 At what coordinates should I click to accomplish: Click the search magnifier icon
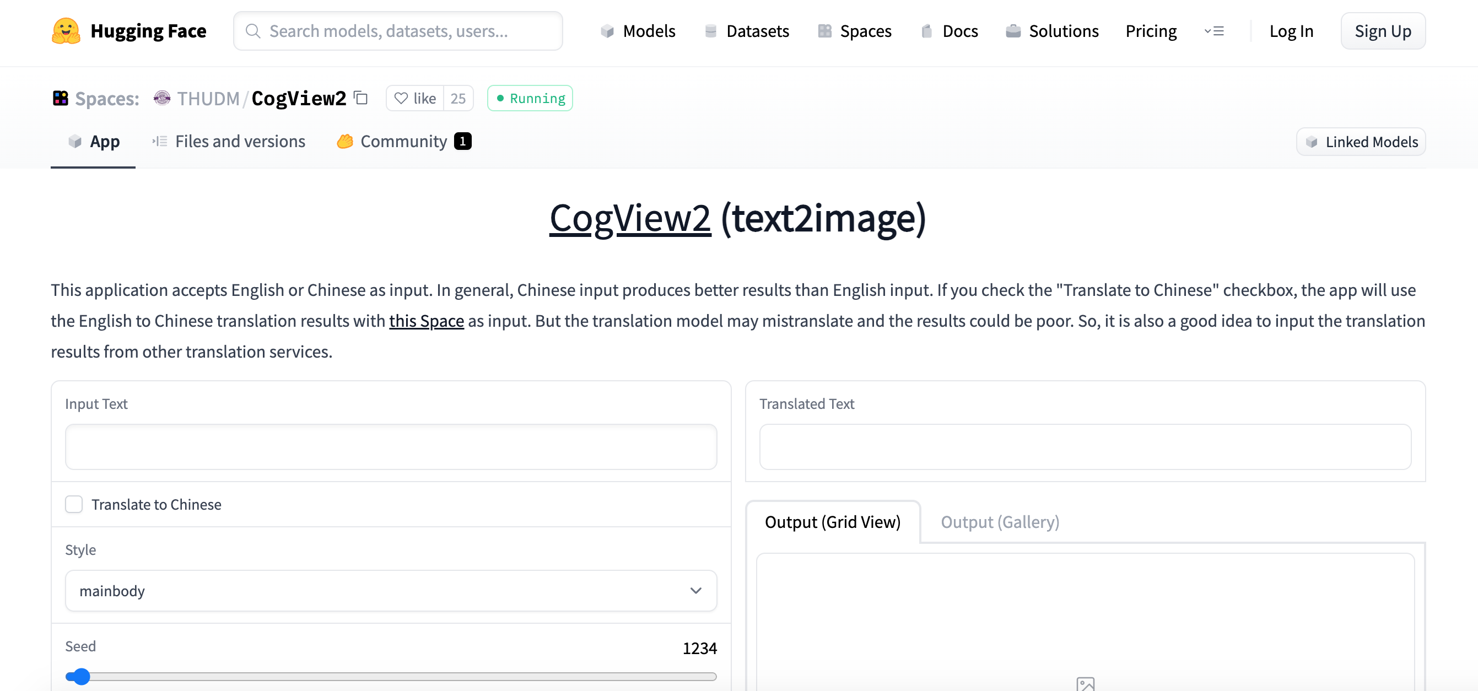coord(253,31)
